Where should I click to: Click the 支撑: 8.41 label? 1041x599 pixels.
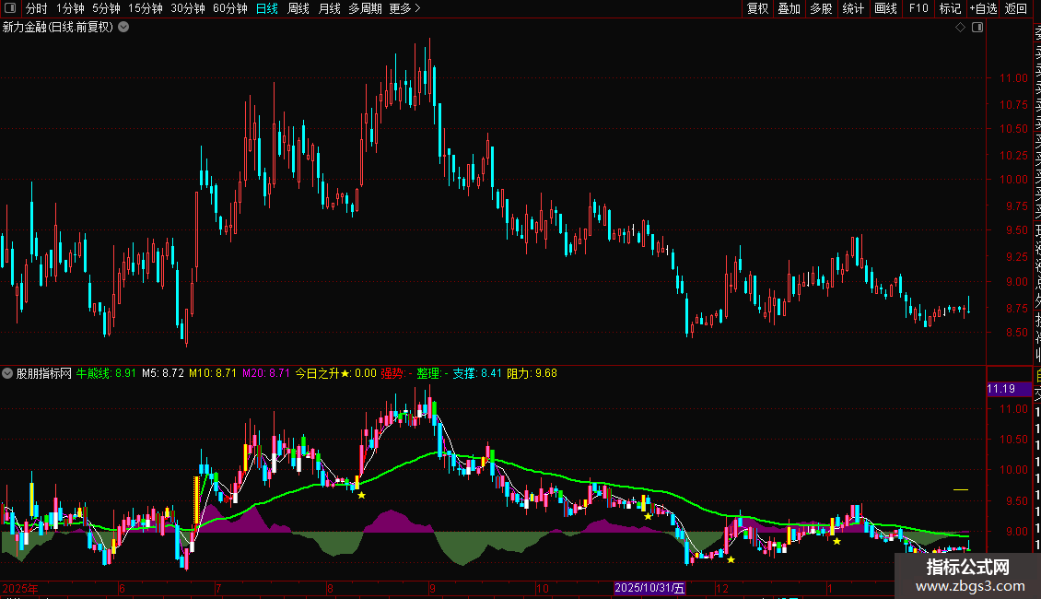pyautogui.click(x=477, y=373)
